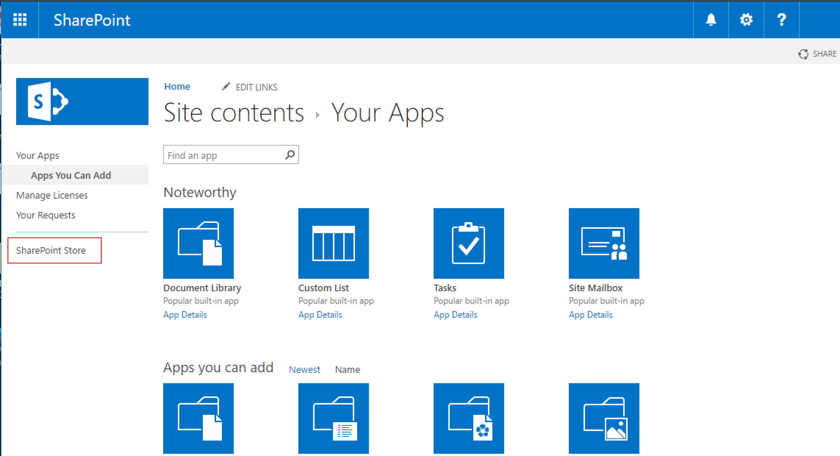Image resolution: width=840 pixels, height=456 pixels.
Task: Click the Share button
Action: coord(819,54)
